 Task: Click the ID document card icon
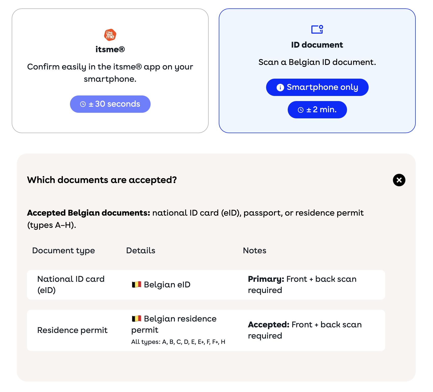pyautogui.click(x=317, y=29)
